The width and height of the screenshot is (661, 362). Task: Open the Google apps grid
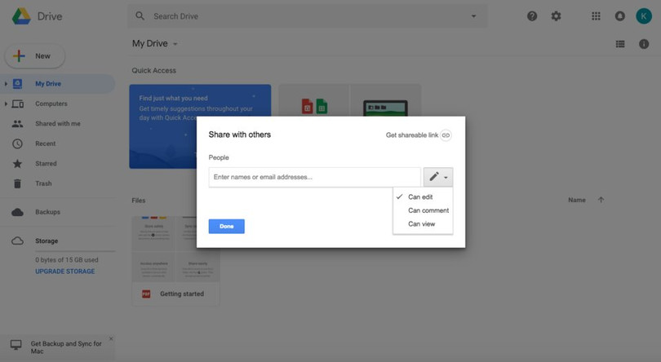(596, 16)
